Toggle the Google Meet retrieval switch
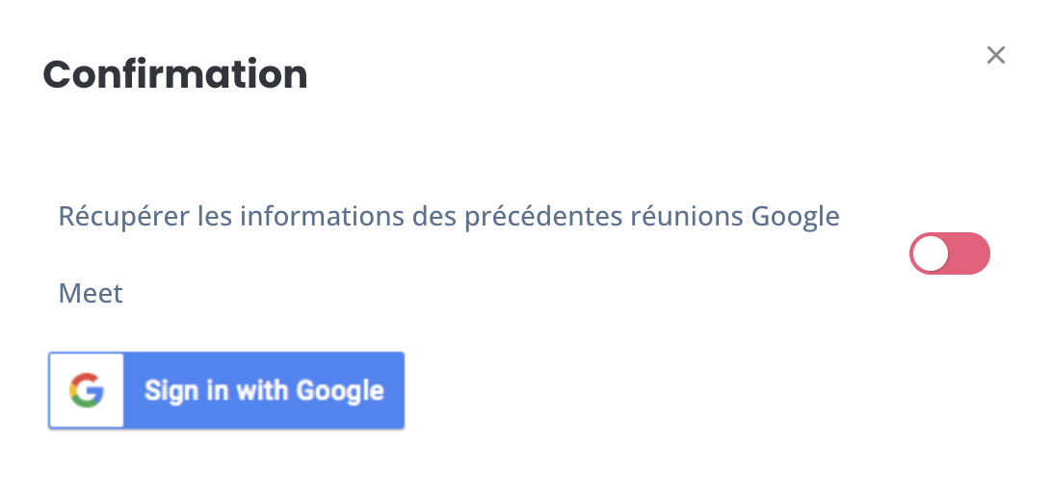This screenshot has width=1052, height=478. (949, 253)
